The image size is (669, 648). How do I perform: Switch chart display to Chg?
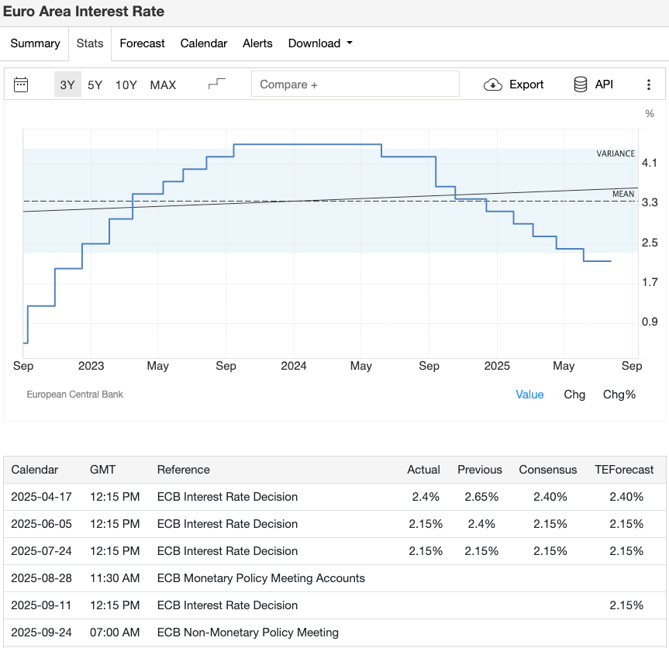click(574, 394)
